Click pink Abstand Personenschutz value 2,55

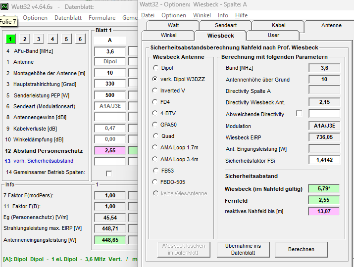point(110,150)
